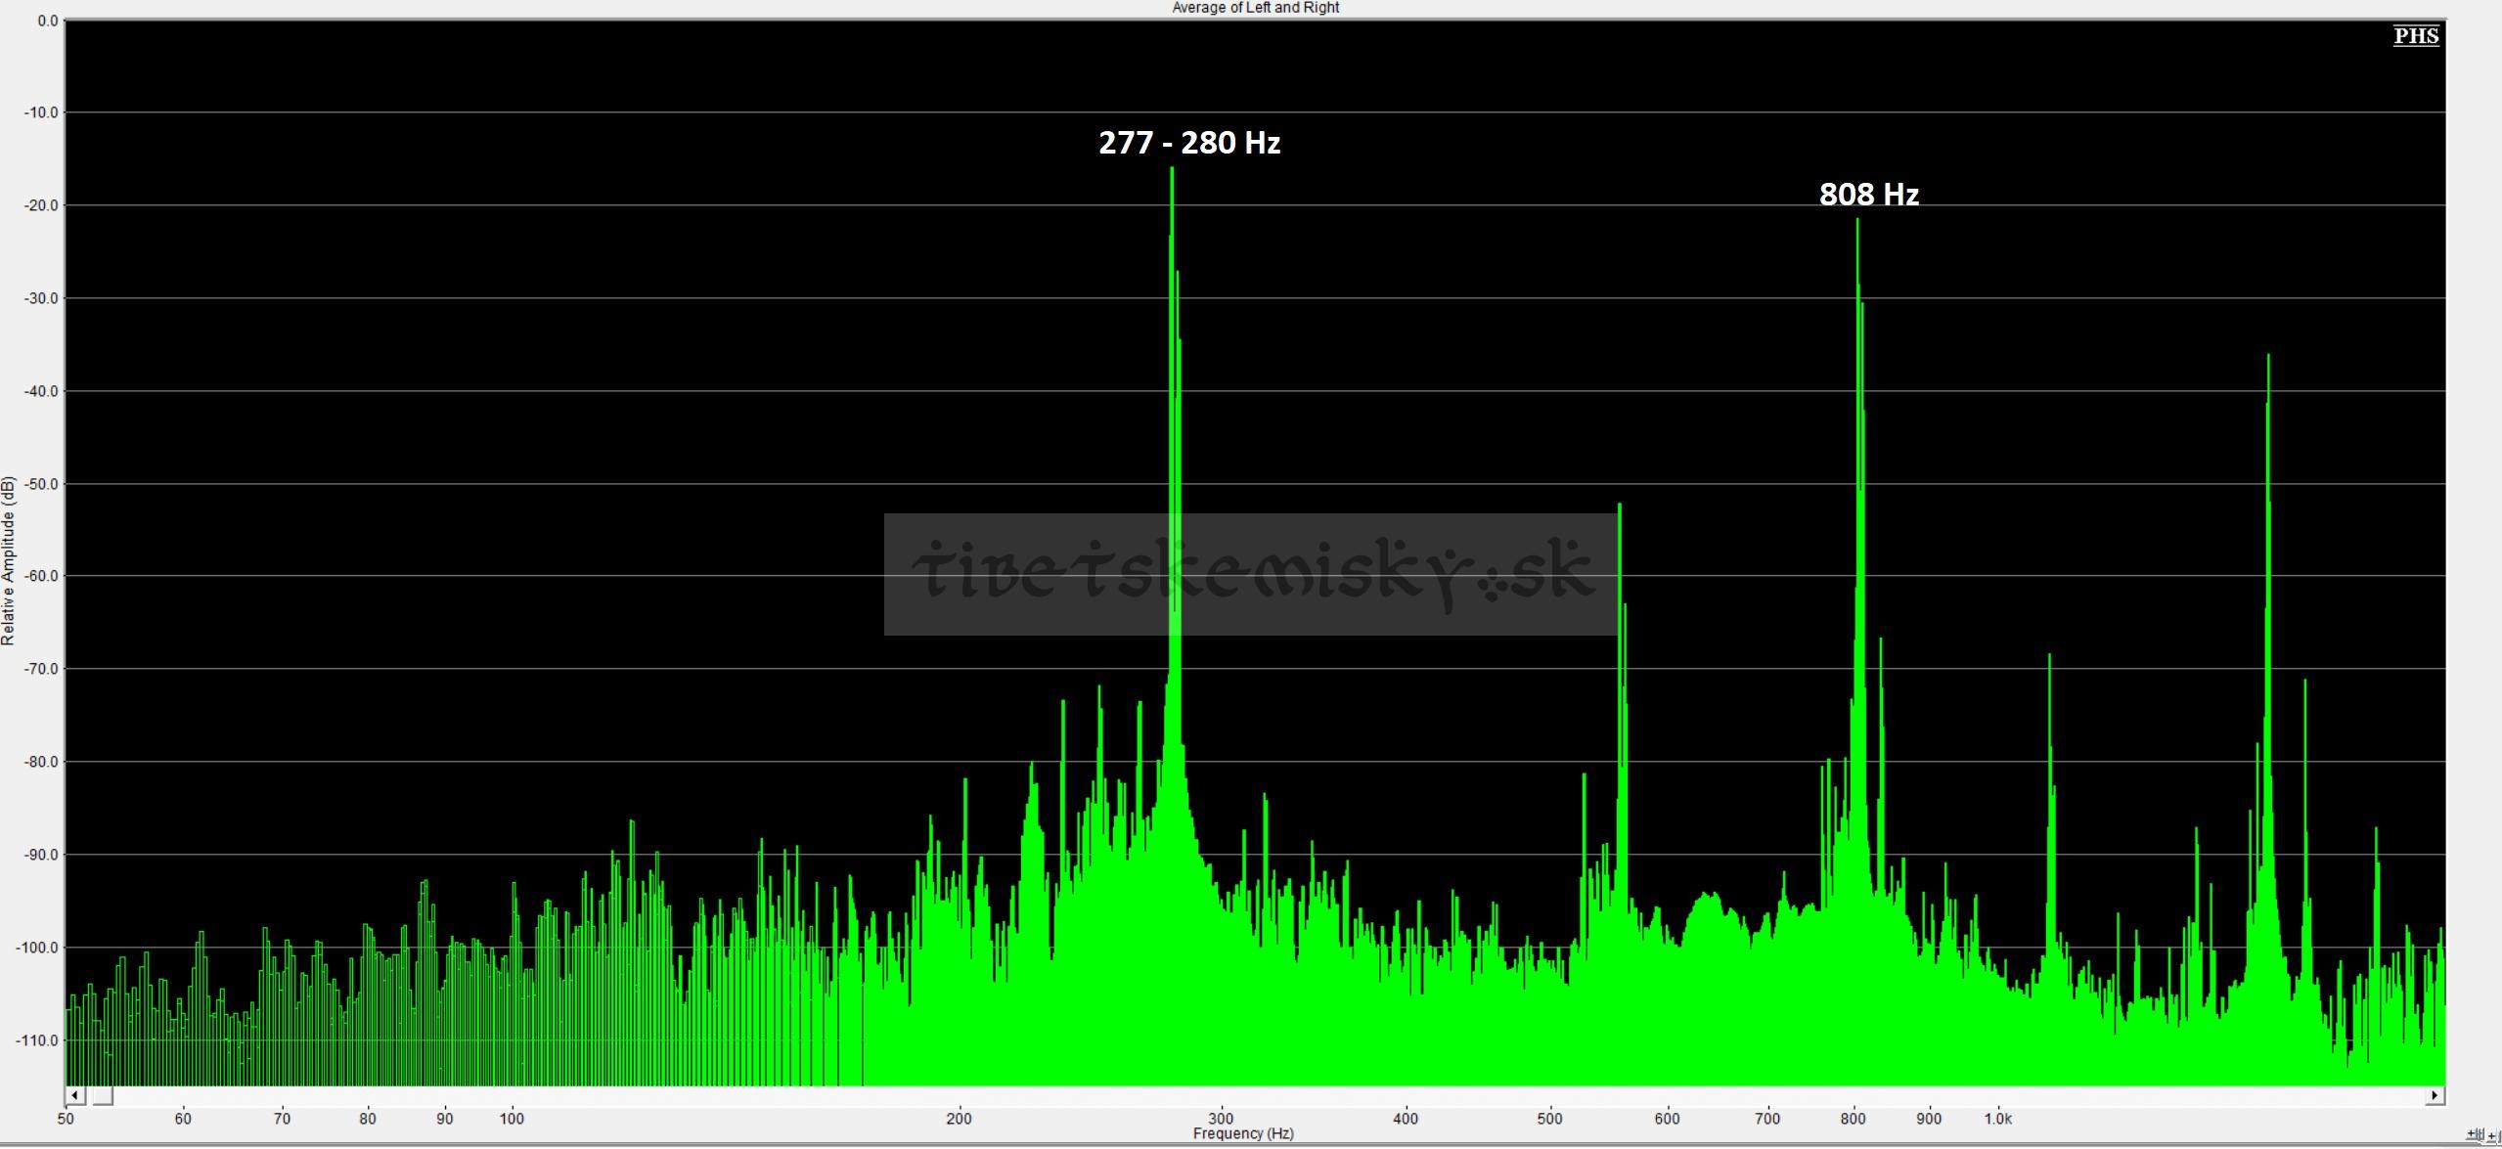Click the 1.0k frequency tick label

1997,1119
